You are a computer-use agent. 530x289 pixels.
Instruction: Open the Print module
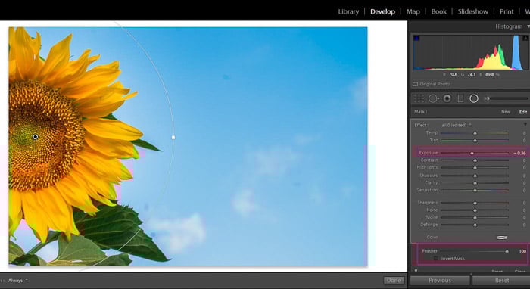coord(507,11)
